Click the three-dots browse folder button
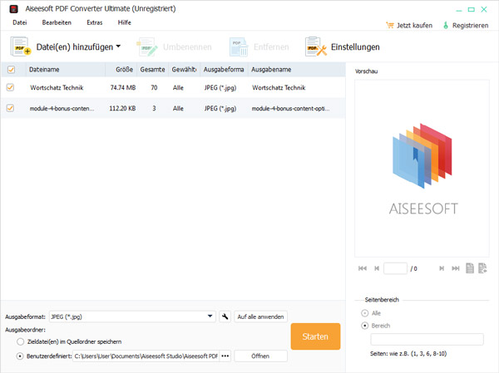 pos(225,356)
